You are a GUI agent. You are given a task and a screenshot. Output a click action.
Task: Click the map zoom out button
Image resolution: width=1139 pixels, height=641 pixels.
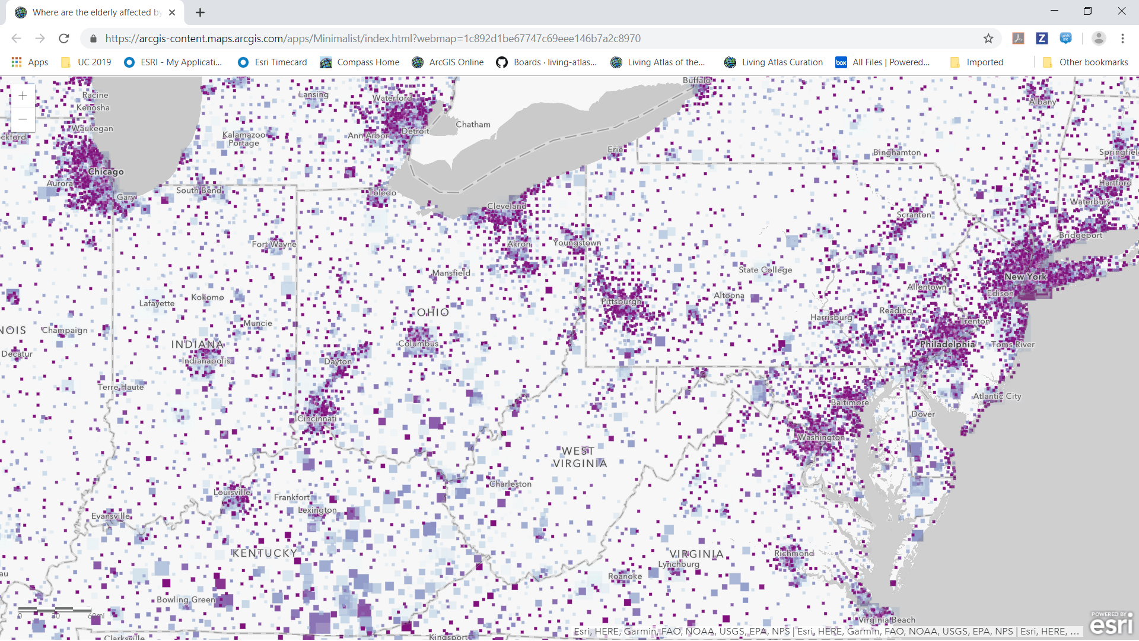[23, 119]
